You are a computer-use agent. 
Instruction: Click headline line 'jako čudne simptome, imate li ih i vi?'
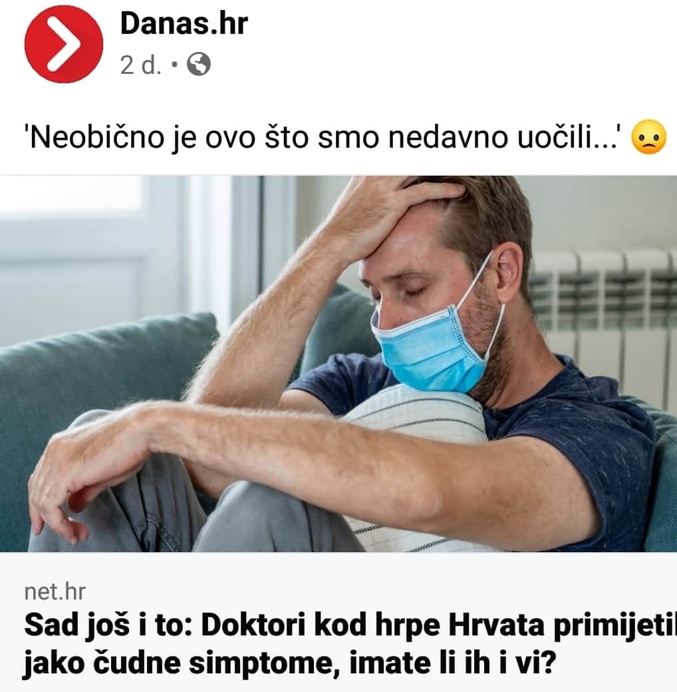click(289, 663)
